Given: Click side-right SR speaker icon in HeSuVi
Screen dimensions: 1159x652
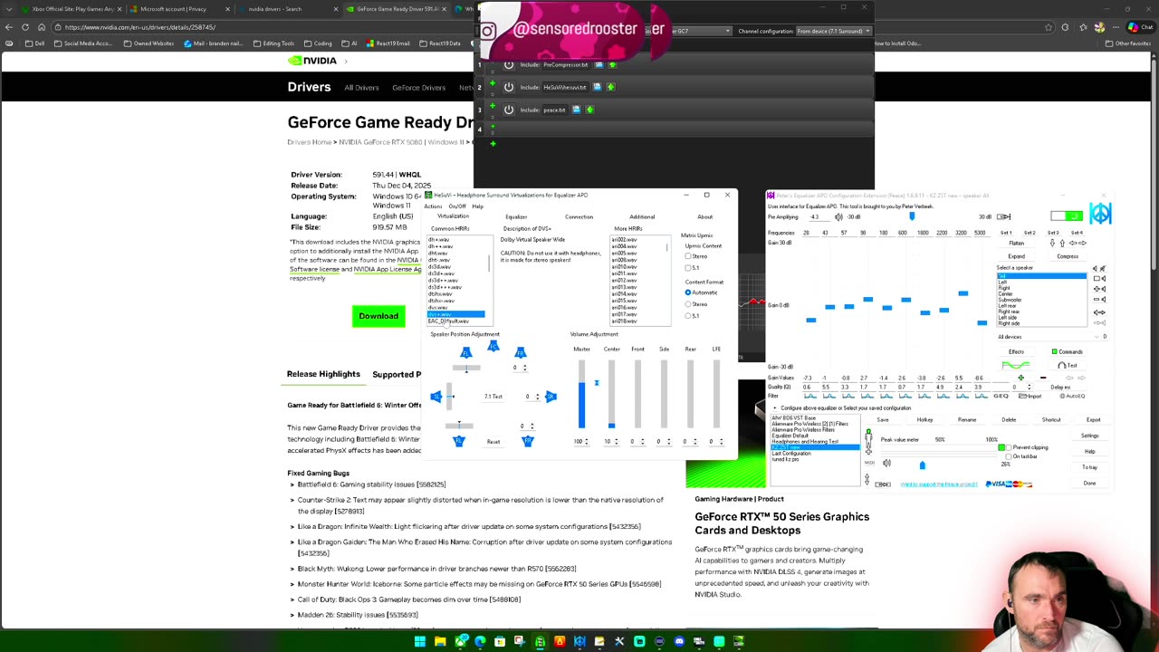Looking at the screenshot, I should pos(550,397).
